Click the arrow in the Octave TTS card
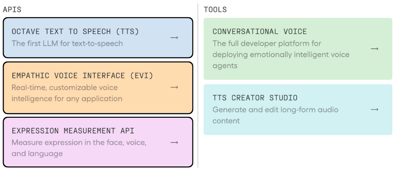 coord(174,38)
